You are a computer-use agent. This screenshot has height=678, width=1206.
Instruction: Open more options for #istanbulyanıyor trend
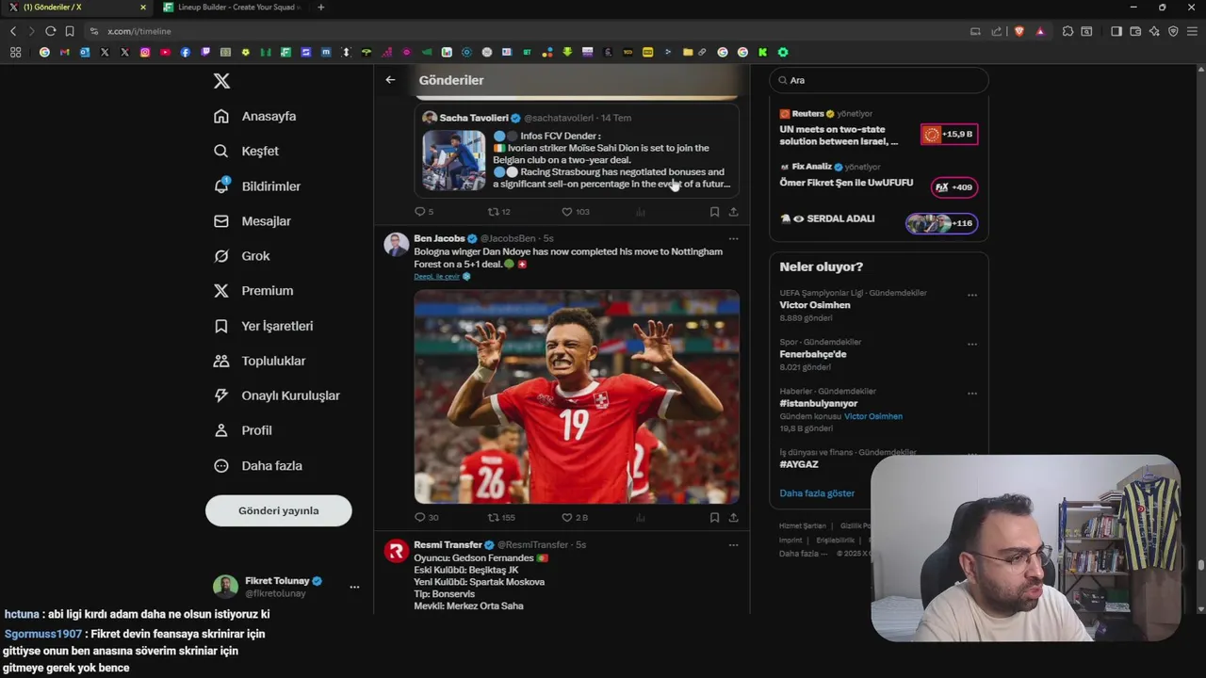(972, 393)
